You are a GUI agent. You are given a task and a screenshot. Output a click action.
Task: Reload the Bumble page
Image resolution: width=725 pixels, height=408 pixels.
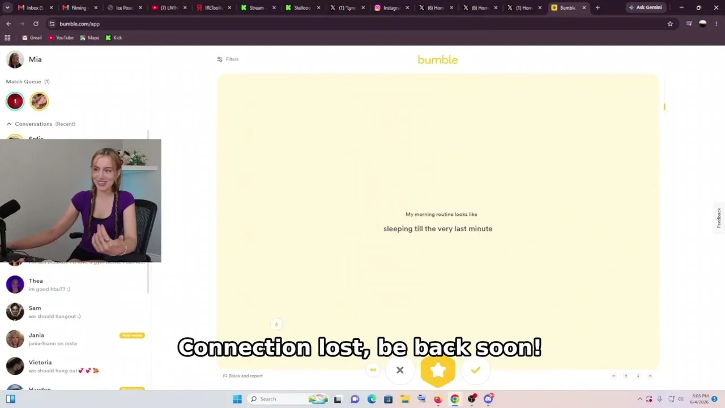pyautogui.click(x=36, y=24)
